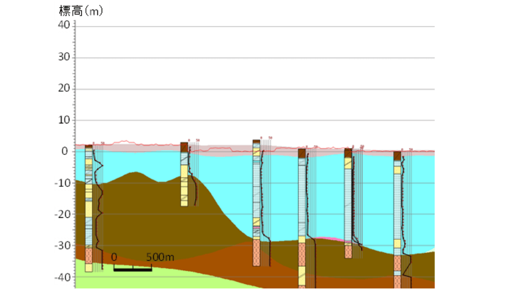
Task: Click the black horizontal scale bar
Action: tap(133, 269)
